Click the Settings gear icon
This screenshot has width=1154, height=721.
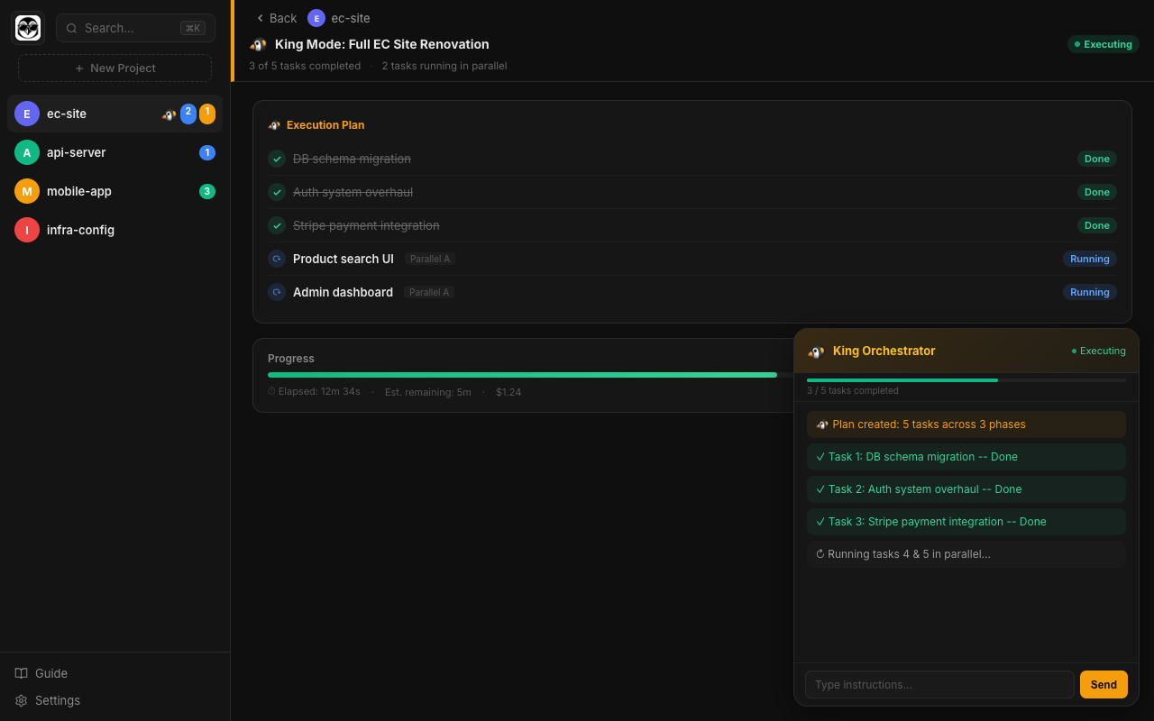(x=21, y=700)
